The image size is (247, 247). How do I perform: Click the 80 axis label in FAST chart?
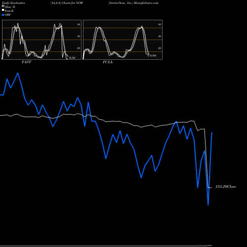click(x=79, y=24)
